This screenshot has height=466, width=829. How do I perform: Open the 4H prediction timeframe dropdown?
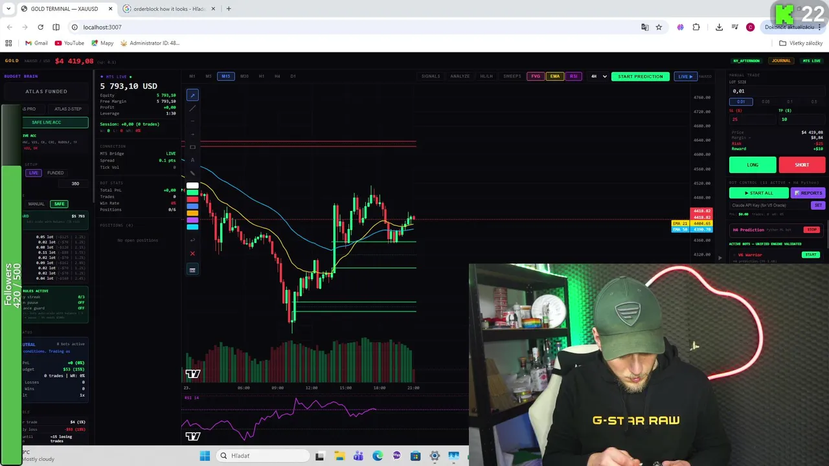(598, 76)
